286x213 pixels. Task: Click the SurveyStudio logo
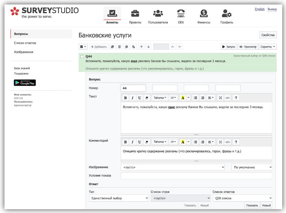click(x=44, y=12)
